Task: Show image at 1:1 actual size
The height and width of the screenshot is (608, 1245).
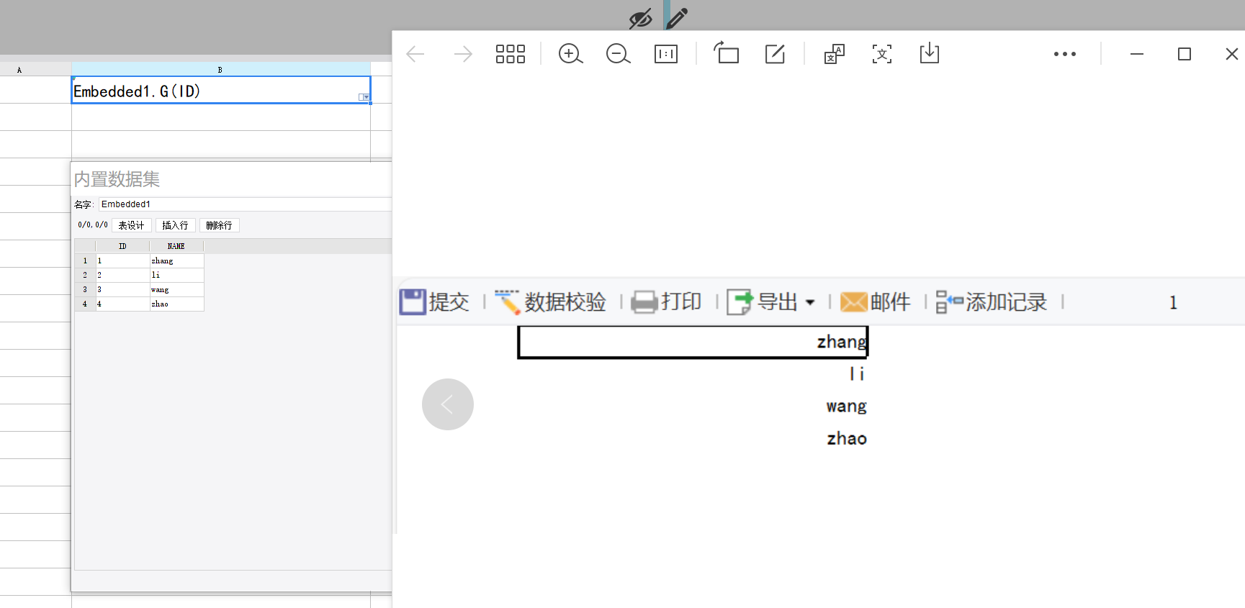Action: pyautogui.click(x=666, y=54)
